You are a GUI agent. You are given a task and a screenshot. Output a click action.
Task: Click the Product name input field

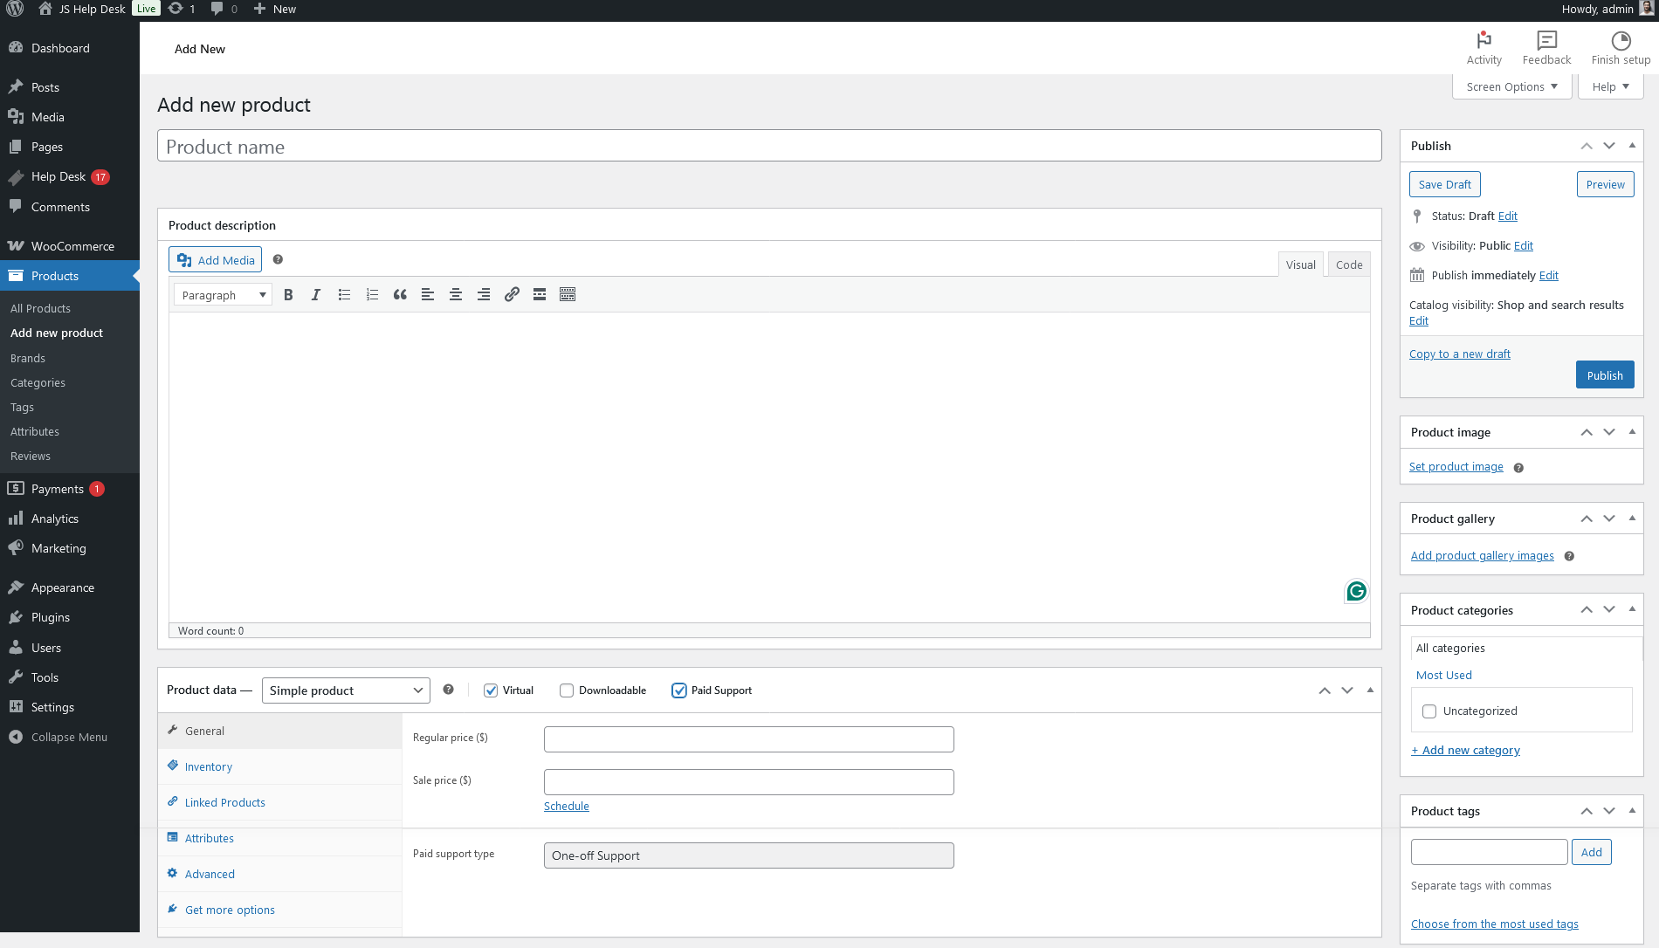768,147
